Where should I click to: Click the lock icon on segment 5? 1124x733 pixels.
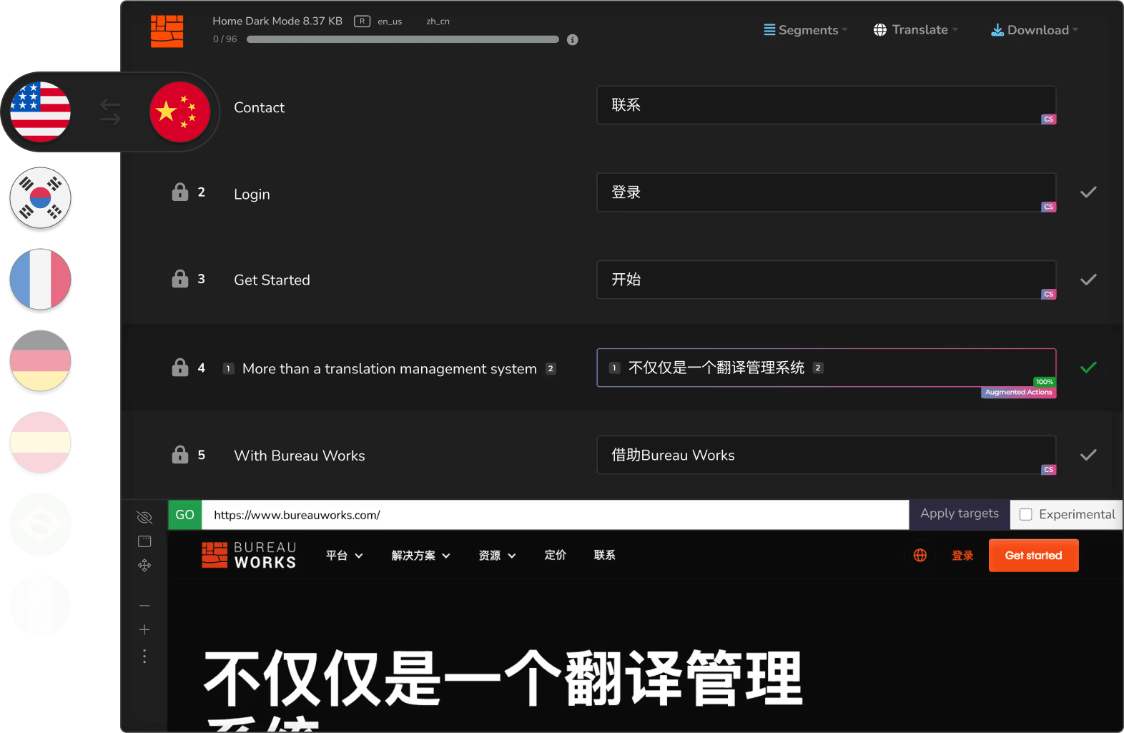pos(180,455)
